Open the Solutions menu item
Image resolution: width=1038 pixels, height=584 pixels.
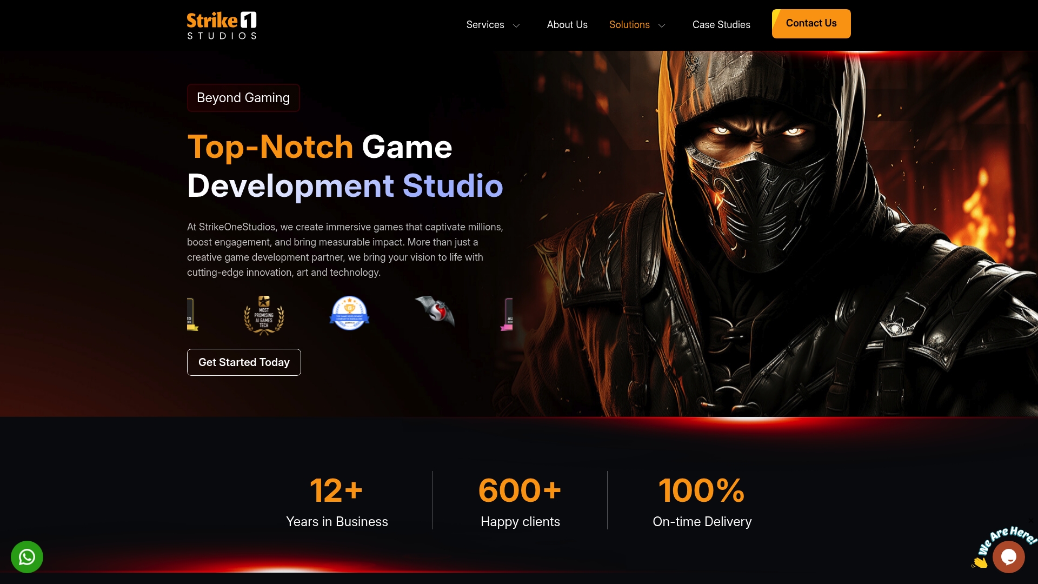[x=629, y=25]
